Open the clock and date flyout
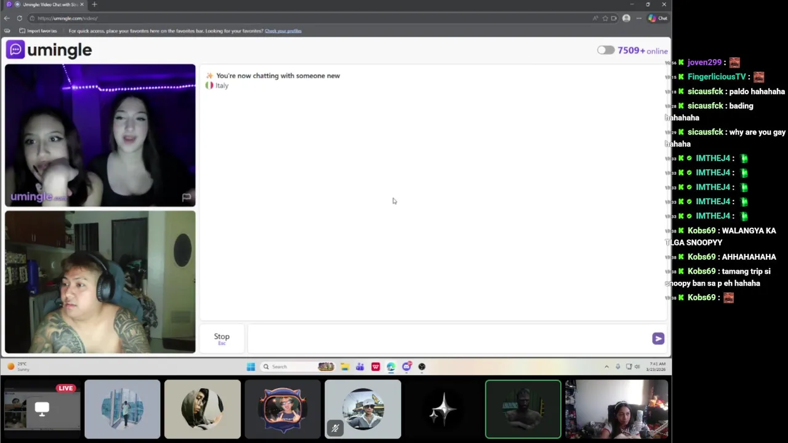The width and height of the screenshot is (788, 443). point(656,367)
